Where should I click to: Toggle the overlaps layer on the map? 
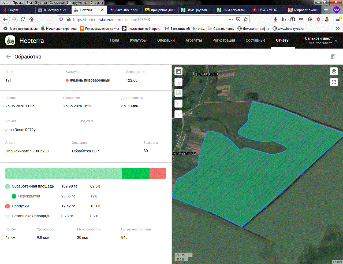pos(178,82)
